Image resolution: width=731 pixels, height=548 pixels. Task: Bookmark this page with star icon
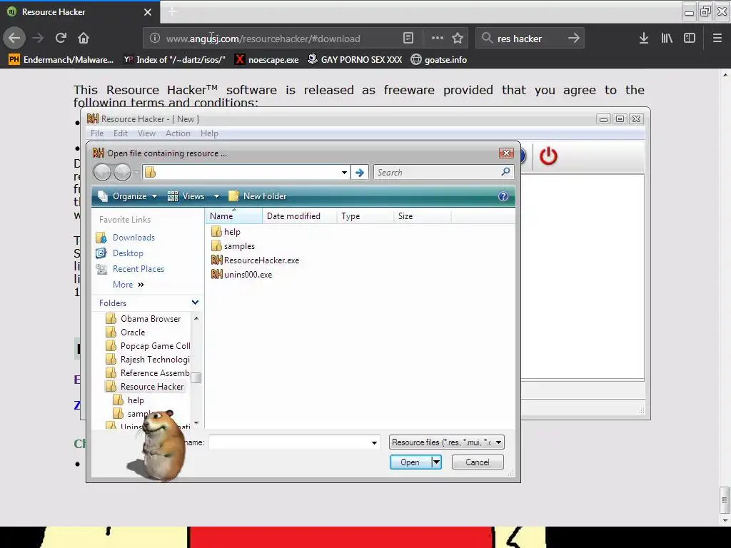coord(458,39)
